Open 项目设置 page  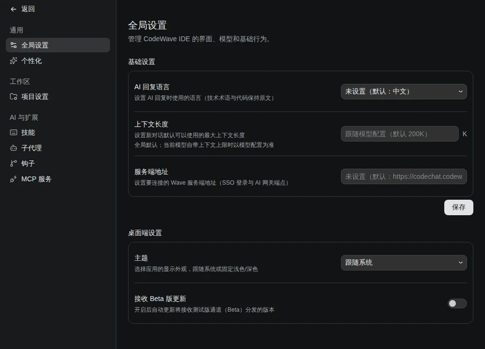click(x=58, y=97)
